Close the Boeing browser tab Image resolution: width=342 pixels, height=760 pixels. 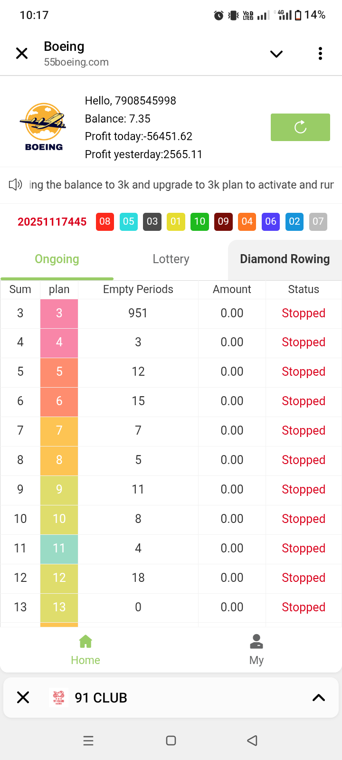click(x=22, y=54)
